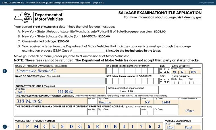Click the mailing street field '318 Wurts St'
216x130 pixels.
point(51,101)
